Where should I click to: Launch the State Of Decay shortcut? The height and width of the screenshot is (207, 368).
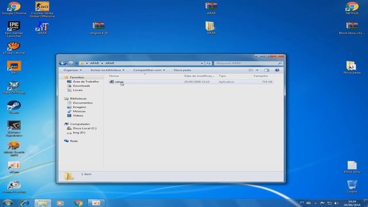coord(14,88)
